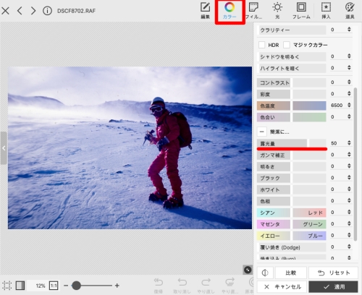
Task: Click the 色温度 color temperature slider
Action: (292, 106)
